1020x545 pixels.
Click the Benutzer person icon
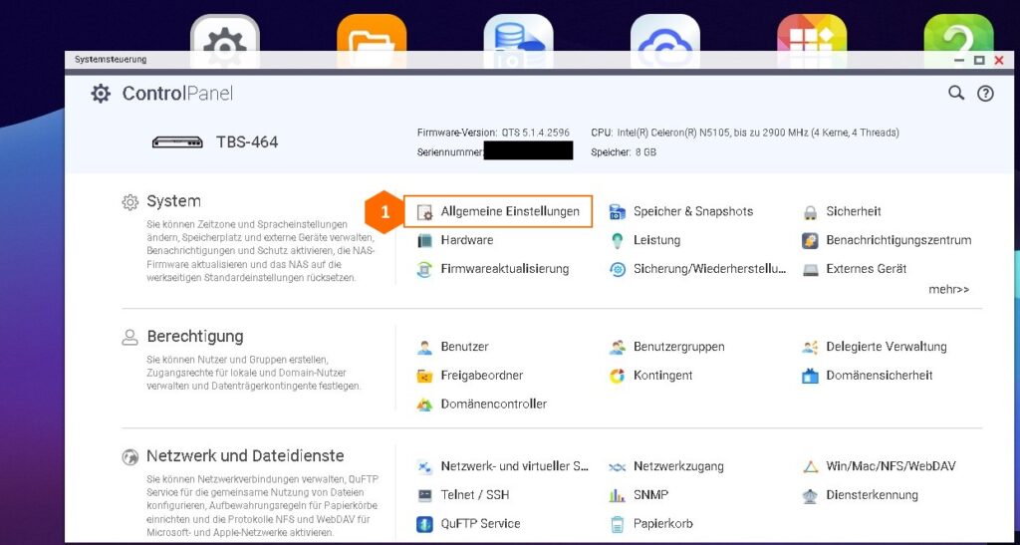pyautogui.click(x=424, y=348)
